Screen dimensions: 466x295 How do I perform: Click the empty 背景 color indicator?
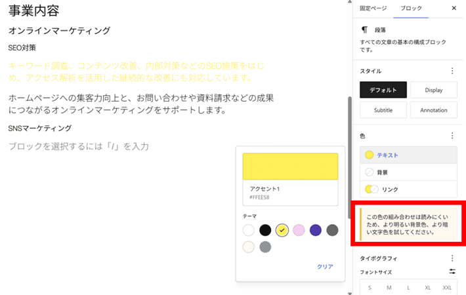point(369,172)
